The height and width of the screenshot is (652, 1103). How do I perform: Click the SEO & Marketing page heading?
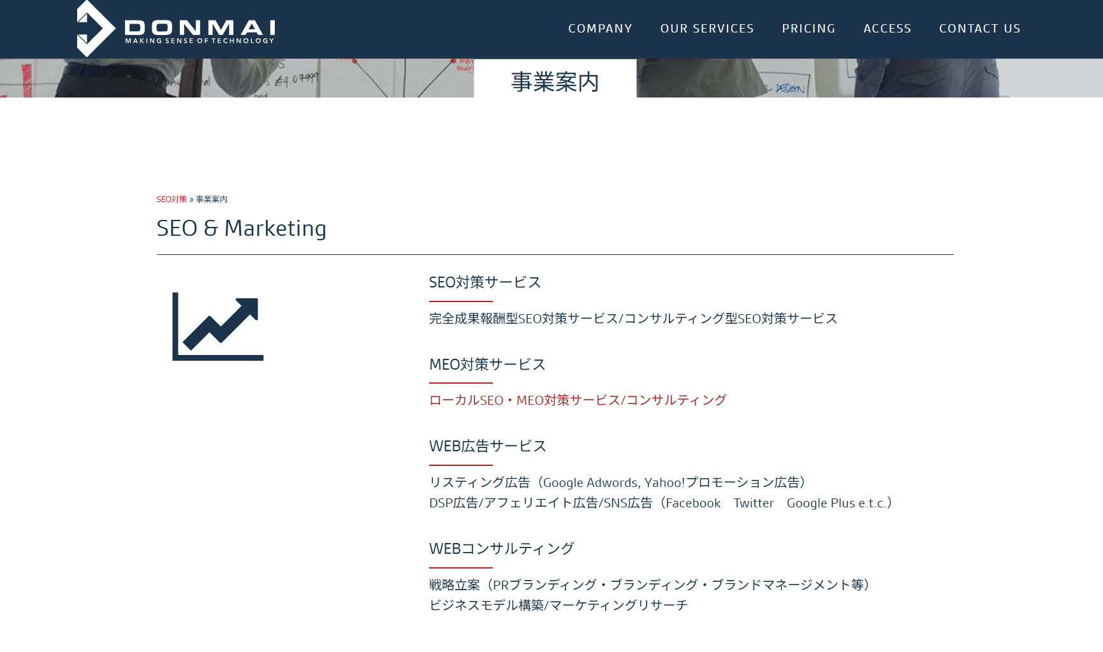click(241, 228)
